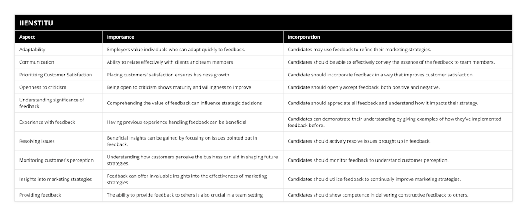Select "Candidates should actively resolve issues" cell

coord(359,141)
